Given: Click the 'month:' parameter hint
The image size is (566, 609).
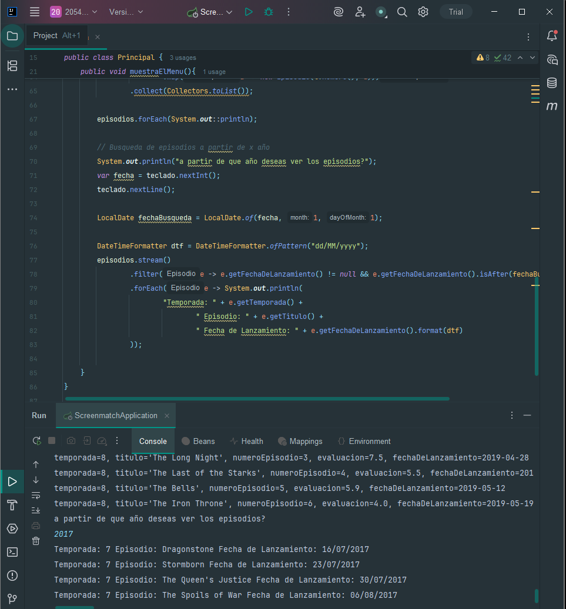Looking at the screenshot, I should tap(299, 218).
